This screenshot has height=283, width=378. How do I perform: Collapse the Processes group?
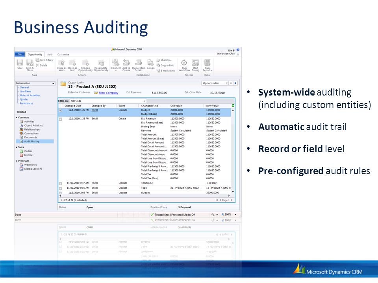click(x=17, y=161)
